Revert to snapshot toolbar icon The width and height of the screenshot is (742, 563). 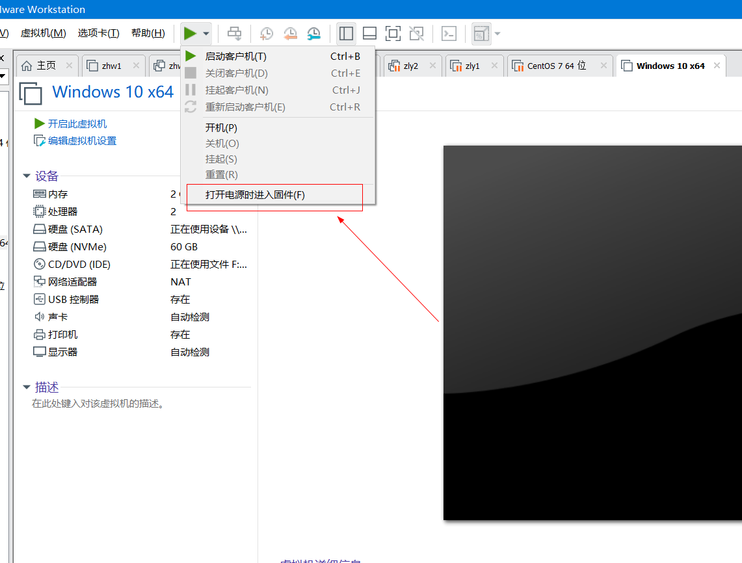(x=290, y=34)
